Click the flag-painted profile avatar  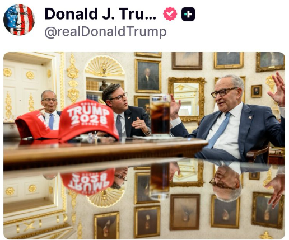[19, 20]
